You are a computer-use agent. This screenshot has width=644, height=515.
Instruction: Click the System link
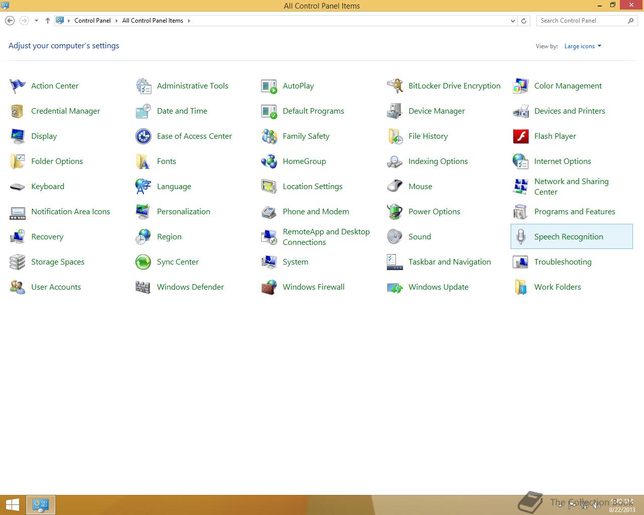click(295, 262)
